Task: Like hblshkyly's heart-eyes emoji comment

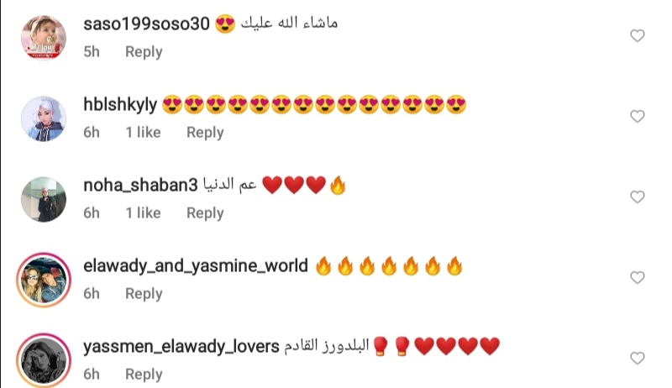Action: pyautogui.click(x=638, y=116)
